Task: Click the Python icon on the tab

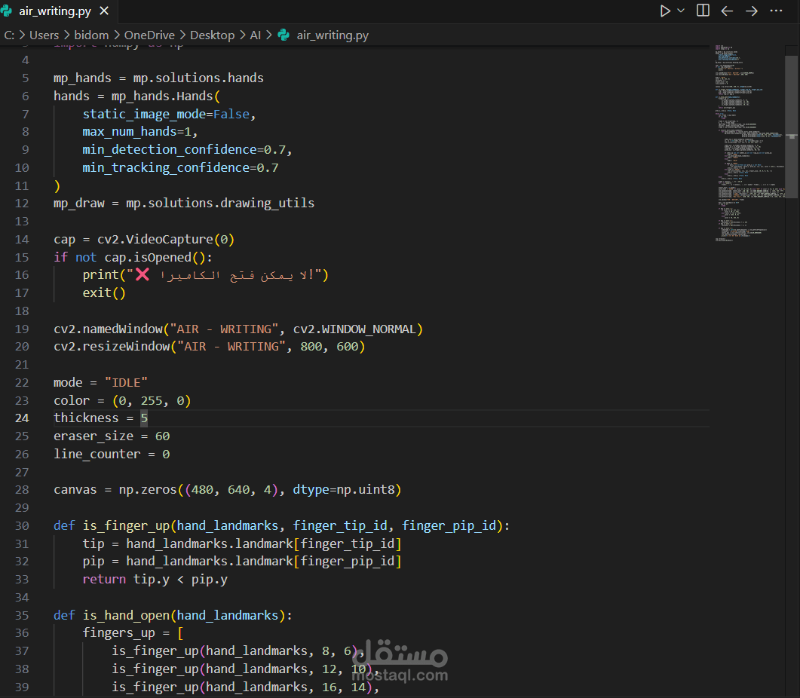Action: point(7,11)
